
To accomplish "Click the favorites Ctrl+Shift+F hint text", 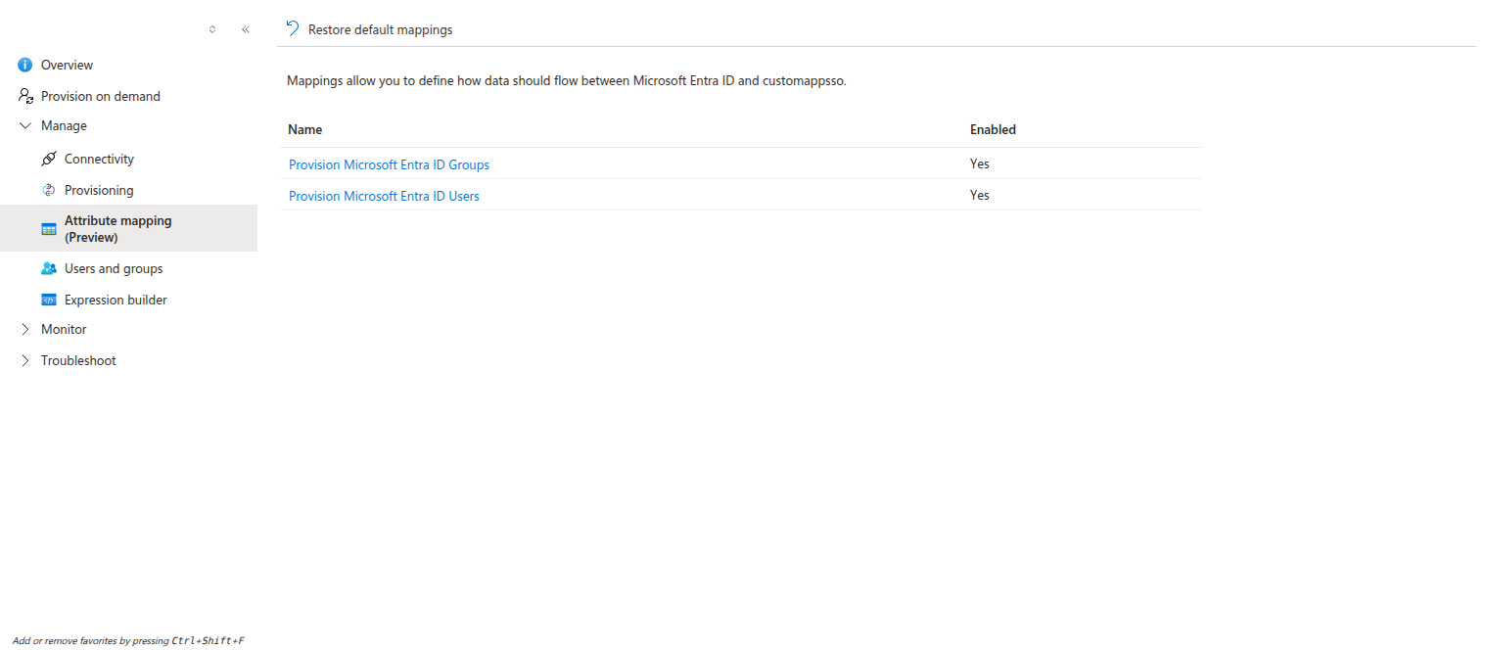I will pos(128,640).
